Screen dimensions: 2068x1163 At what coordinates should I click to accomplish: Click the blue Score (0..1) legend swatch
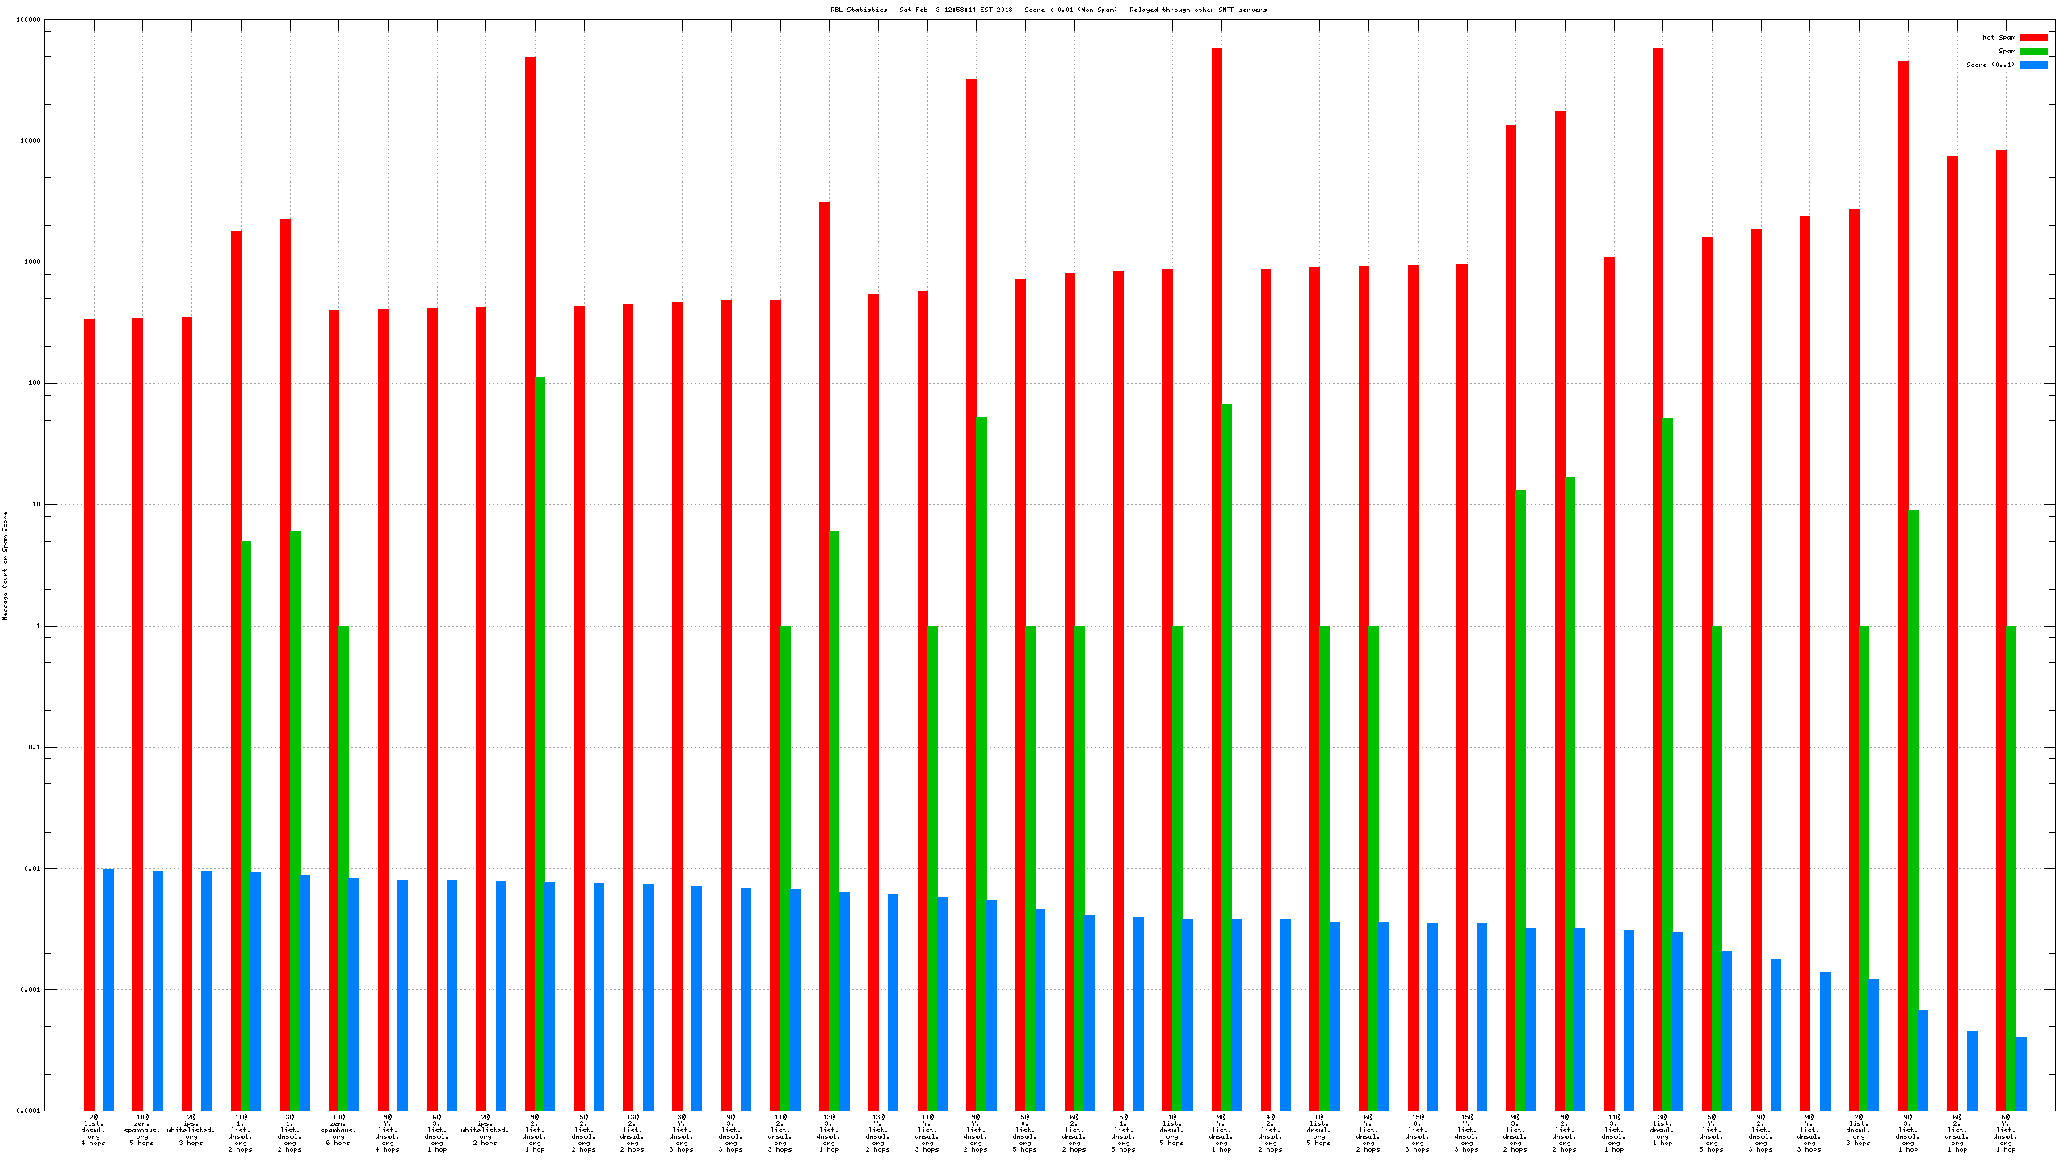2032,65
